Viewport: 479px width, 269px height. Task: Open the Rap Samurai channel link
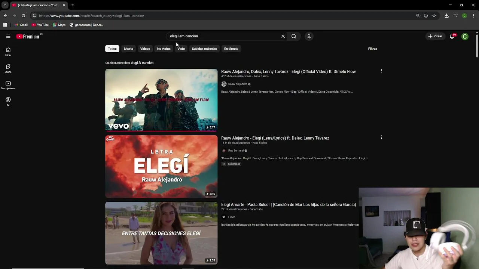pyautogui.click(x=236, y=151)
